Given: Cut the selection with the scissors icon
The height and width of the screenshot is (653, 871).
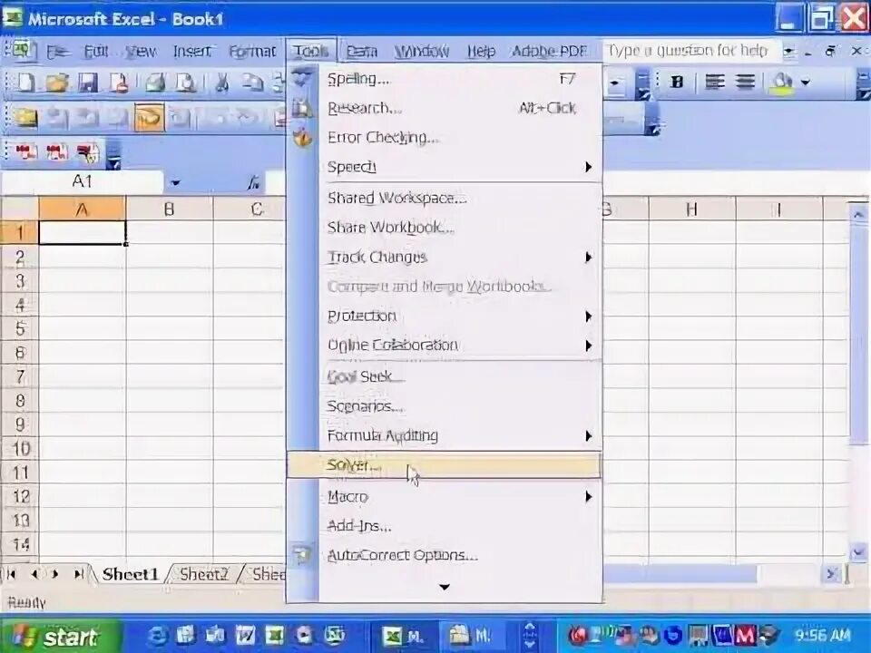Looking at the screenshot, I should point(222,83).
